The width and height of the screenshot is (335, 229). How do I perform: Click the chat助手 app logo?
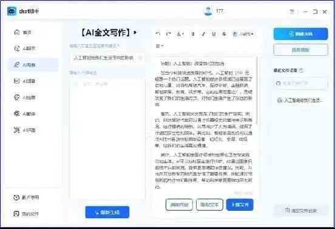click(x=12, y=11)
